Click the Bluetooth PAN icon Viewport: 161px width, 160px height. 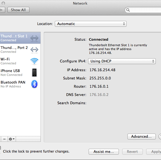tap(34, 84)
